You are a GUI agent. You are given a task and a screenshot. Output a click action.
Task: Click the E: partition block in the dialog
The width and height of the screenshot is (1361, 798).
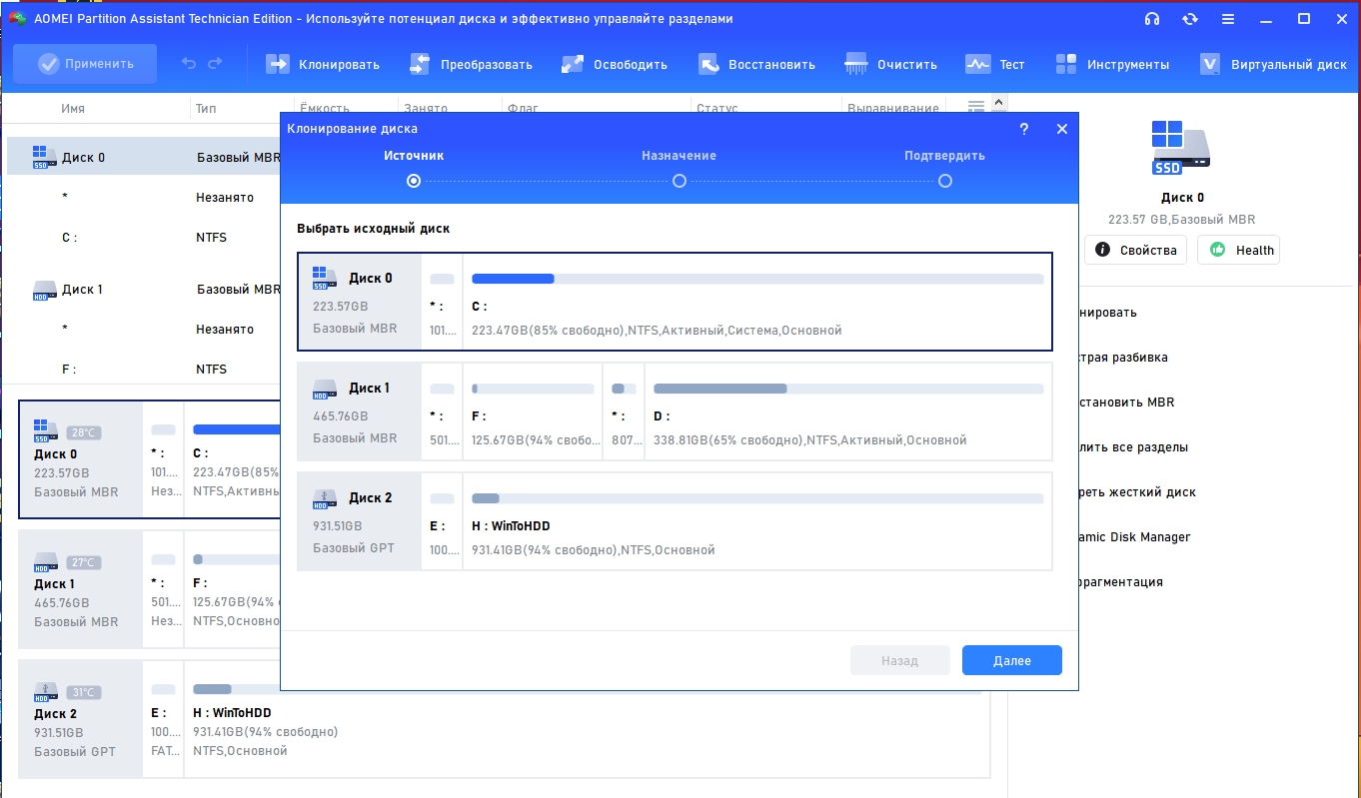point(442,521)
